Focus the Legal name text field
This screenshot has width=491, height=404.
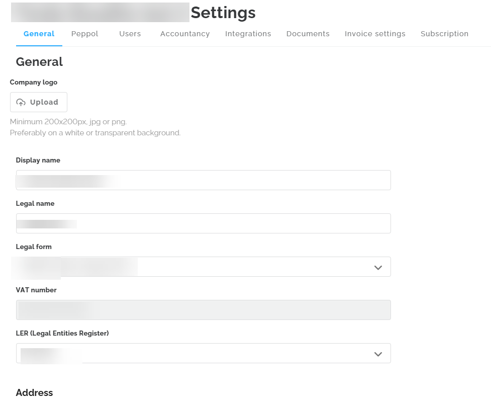click(x=203, y=223)
